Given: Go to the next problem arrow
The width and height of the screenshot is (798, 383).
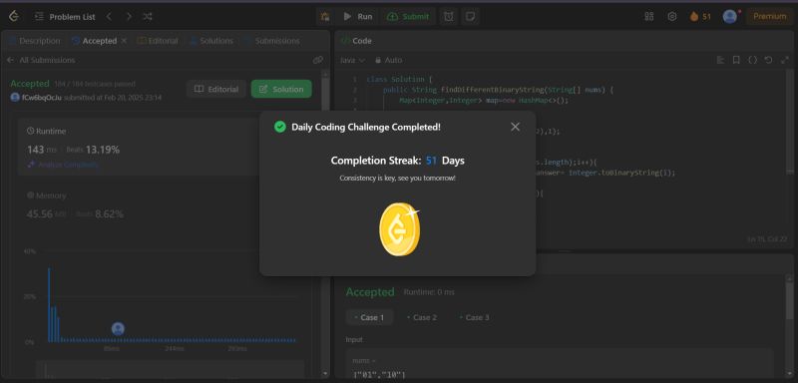Looking at the screenshot, I should [x=129, y=16].
